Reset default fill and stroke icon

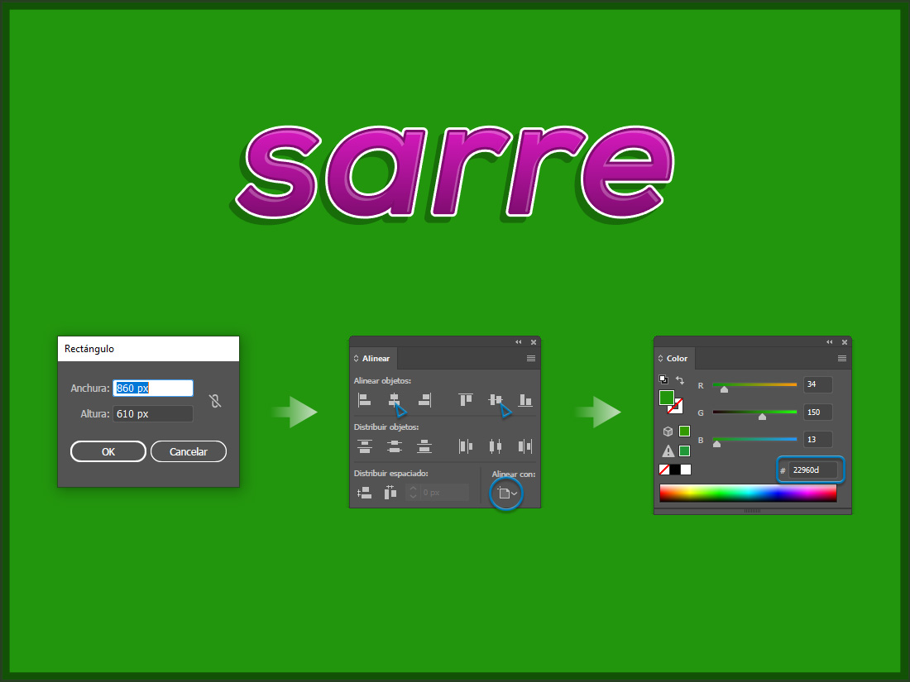pyautogui.click(x=663, y=380)
